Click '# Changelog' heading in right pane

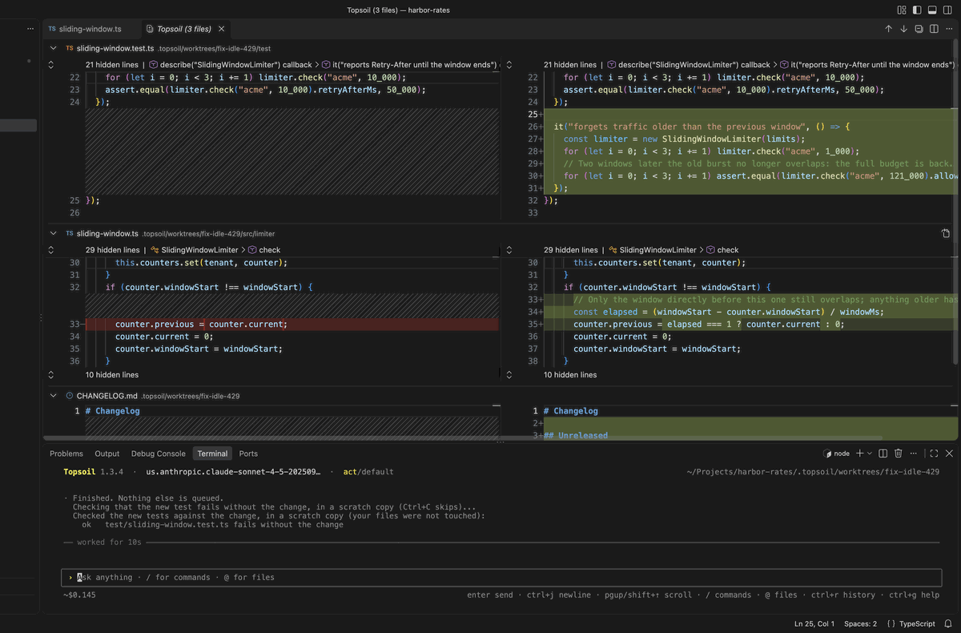[x=570, y=411]
